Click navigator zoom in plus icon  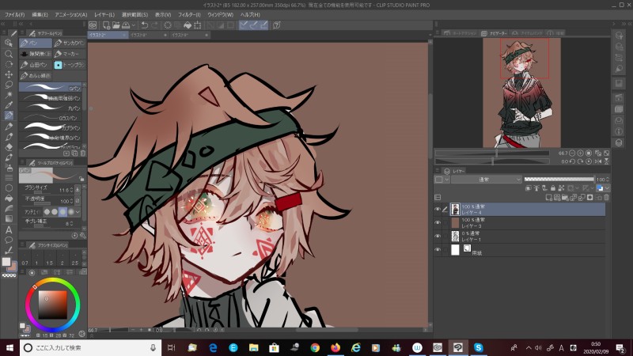[581, 153]
